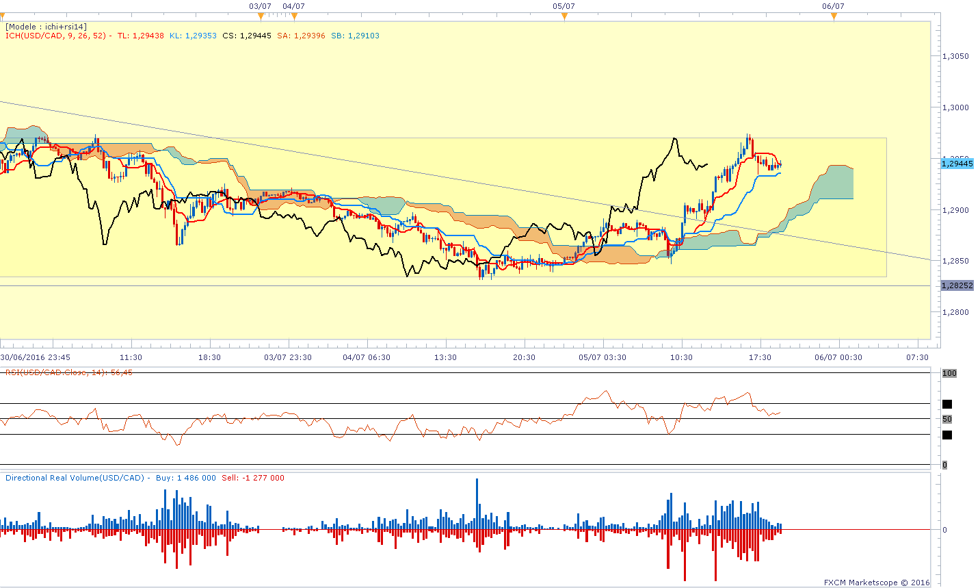Click the RSI 100 level tag

(x=949, y=373)
